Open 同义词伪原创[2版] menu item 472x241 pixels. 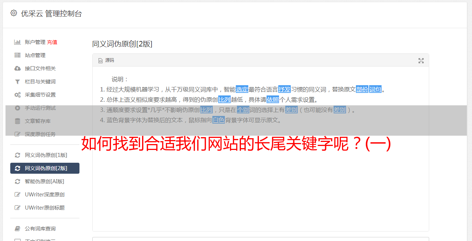point(45,168)
